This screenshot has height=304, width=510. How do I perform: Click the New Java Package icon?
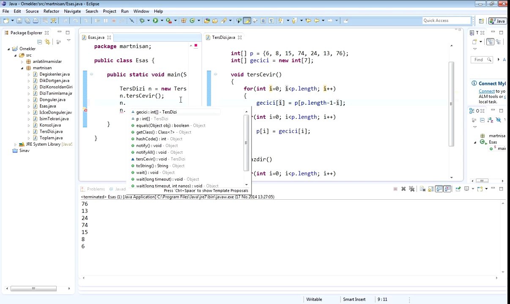point(184,20)
